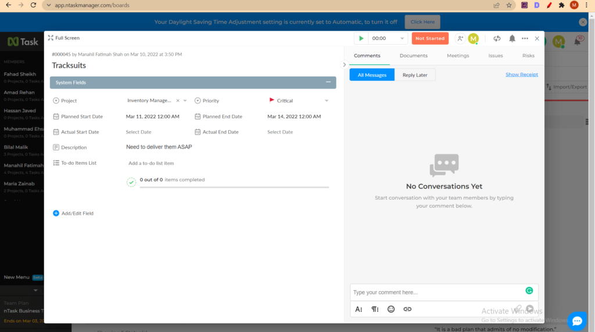This screenshot has height=332, width=595.
Task: Switch to the Comments tab
Action: click(x=367, y=56)
